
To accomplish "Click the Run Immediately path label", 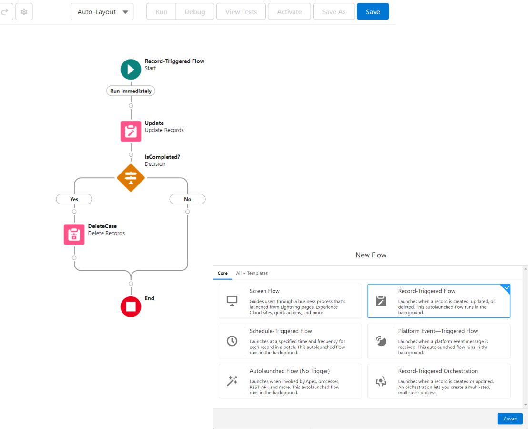I will point(131,91).
